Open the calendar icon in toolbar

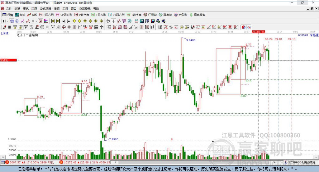[136, 21]
